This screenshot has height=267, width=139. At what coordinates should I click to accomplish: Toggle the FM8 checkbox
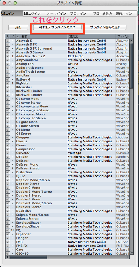(x=8, y=242)
